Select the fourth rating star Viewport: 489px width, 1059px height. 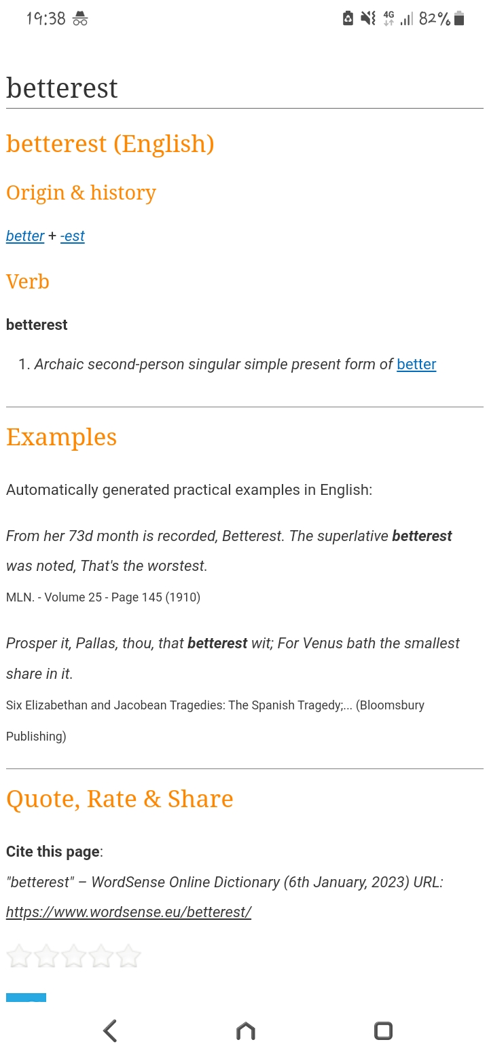click(x=101, y=956)
